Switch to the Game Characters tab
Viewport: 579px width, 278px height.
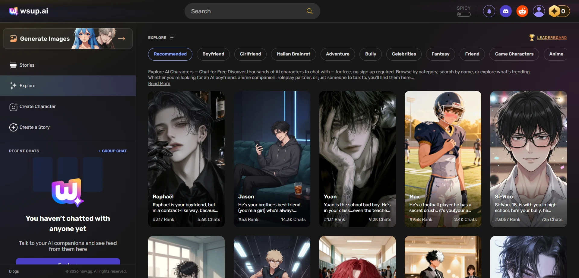(x=514, y=54)
